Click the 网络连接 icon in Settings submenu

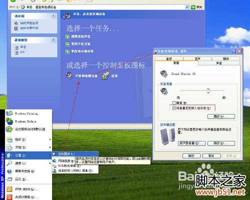[x=54, y=161]
